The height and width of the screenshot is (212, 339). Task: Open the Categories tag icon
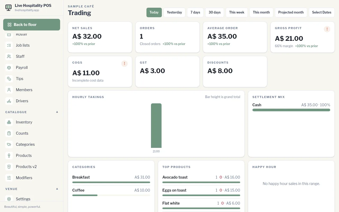9,144
